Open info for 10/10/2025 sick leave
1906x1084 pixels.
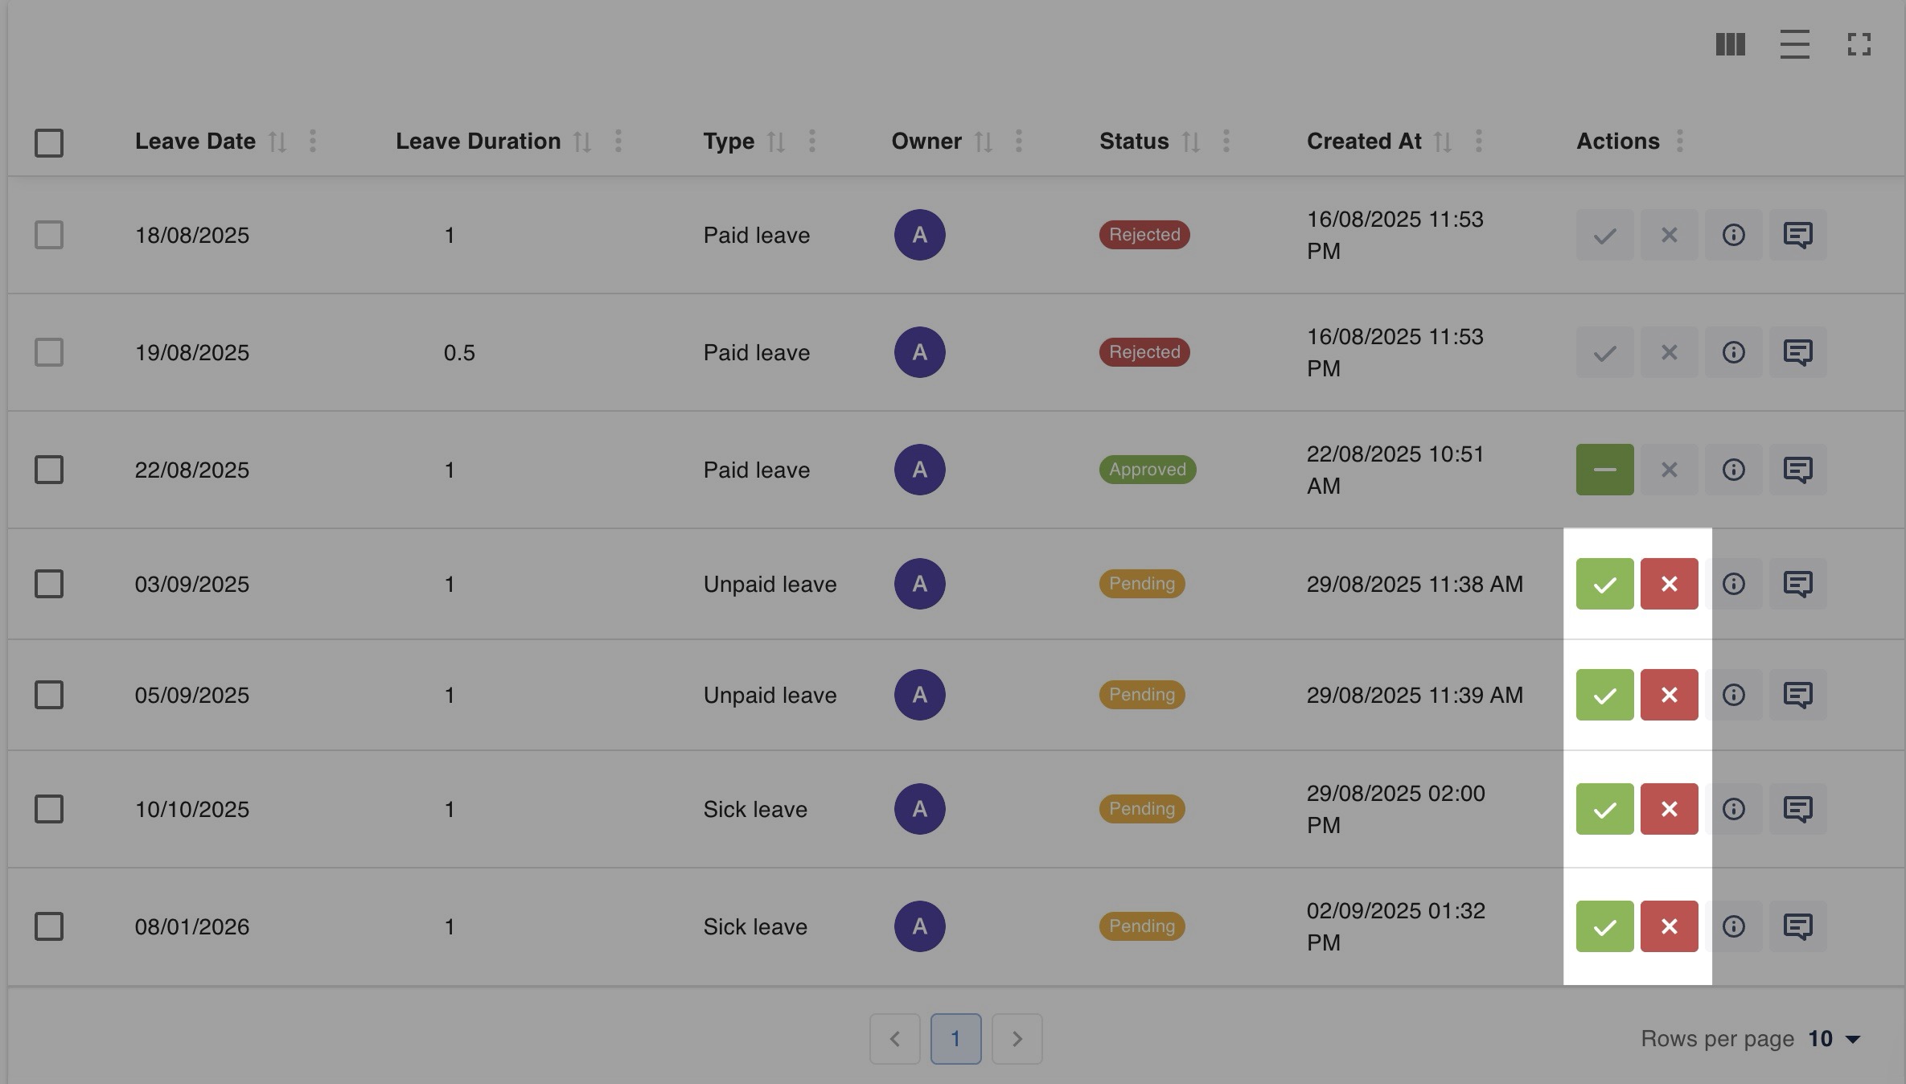[x=1733, y=809]
